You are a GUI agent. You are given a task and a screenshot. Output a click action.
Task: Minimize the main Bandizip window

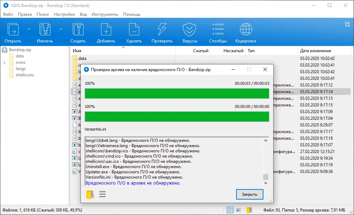(314, 5)
